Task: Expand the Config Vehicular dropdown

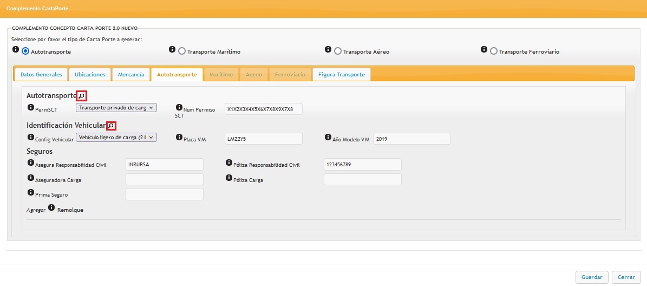Action: tap(116, 138)
